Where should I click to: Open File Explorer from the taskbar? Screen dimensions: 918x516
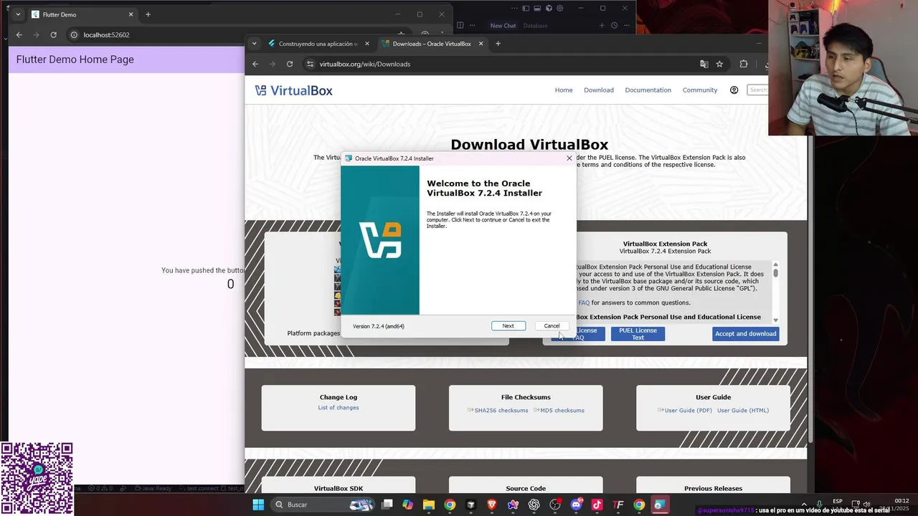pos(429,505)
